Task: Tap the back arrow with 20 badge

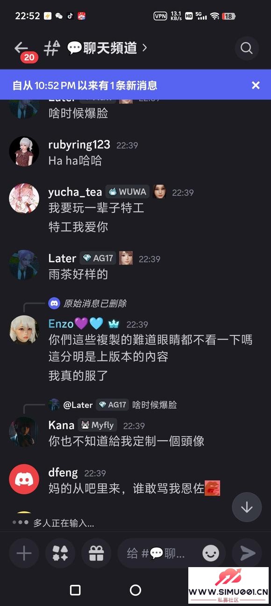Action: tap(23, 51)
